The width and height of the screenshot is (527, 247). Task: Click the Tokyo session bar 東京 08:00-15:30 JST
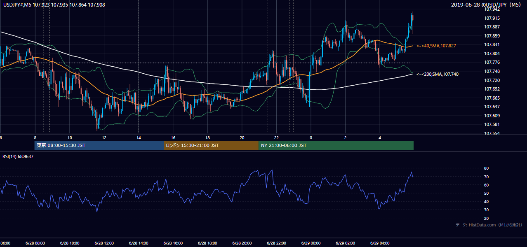[x=99, y=145]
